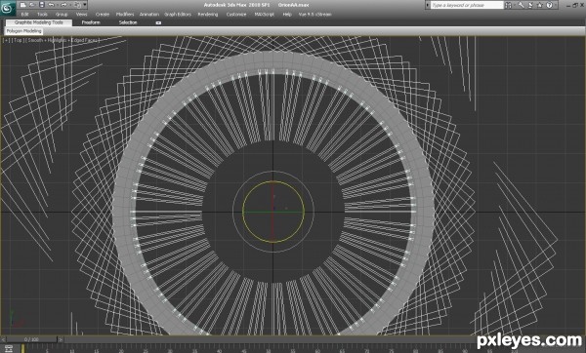
Task: Switch to the Selection ribbon tab
Action: [x=128, y=22]
